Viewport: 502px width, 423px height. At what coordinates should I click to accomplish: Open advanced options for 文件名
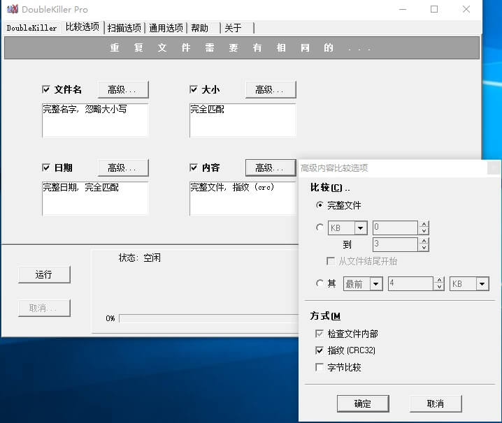(x=123, y=89)
